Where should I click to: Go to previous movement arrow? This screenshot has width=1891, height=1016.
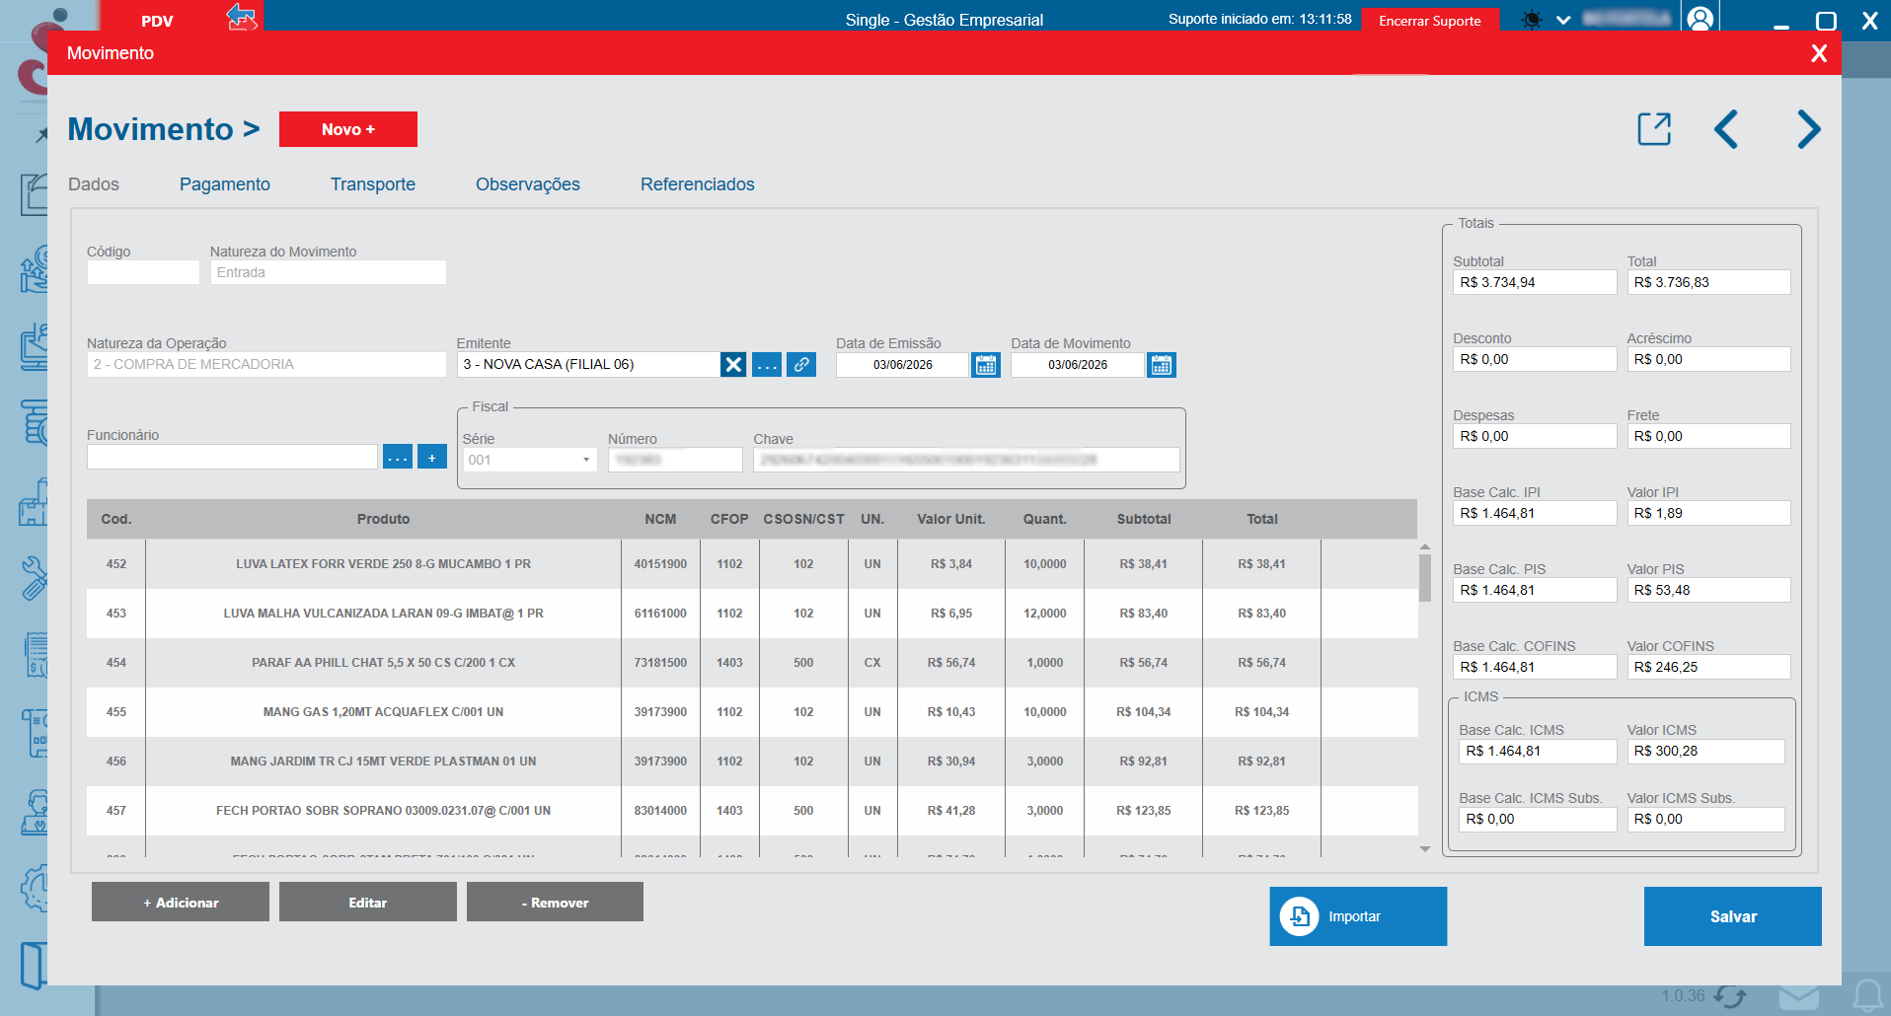click(x=1726, y=129)
